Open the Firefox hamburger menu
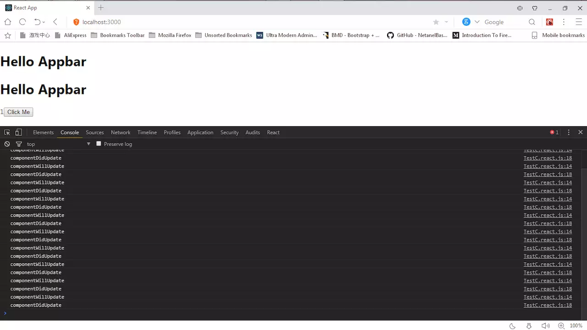This screenshot has width=587, height=330. pyautogui.click(x=579, y=22)
